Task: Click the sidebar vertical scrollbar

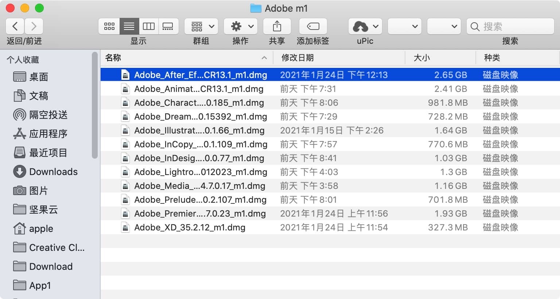Action: pyautogui.click(x=95, y=105)
